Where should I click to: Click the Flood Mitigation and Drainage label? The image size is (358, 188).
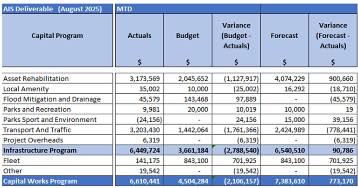pyautogui.click(x=57, y=99)
